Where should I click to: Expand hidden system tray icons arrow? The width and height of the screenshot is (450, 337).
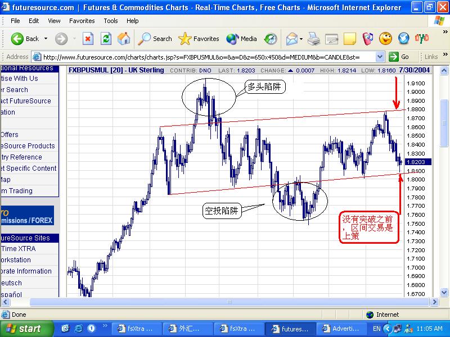click(x=388, y=329)
